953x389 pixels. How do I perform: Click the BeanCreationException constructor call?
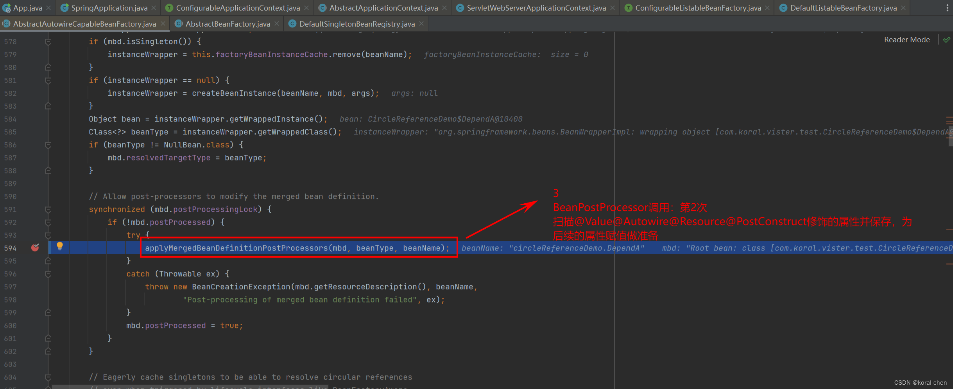(x=241, y=287)
